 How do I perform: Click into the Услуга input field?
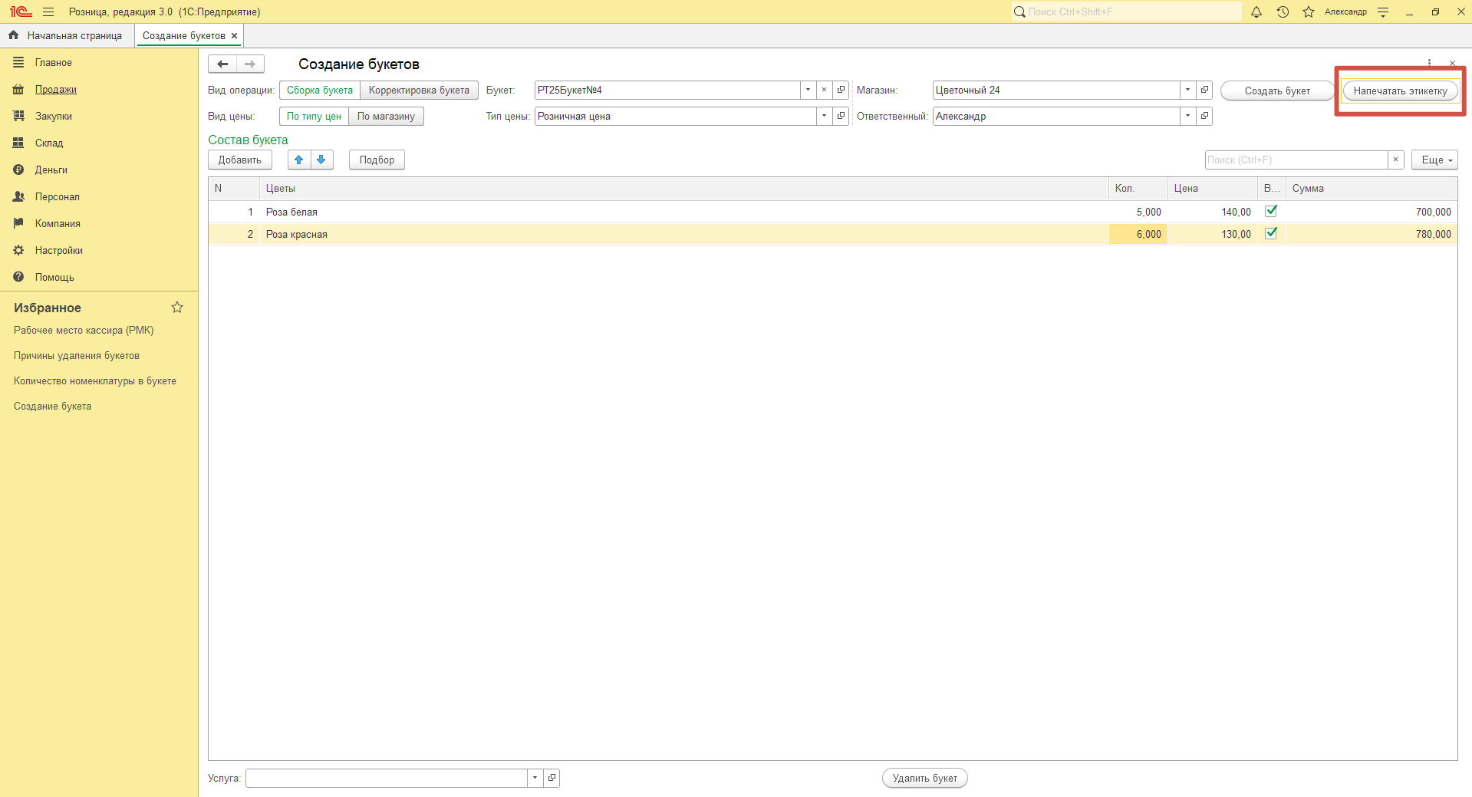click(386, 778)
